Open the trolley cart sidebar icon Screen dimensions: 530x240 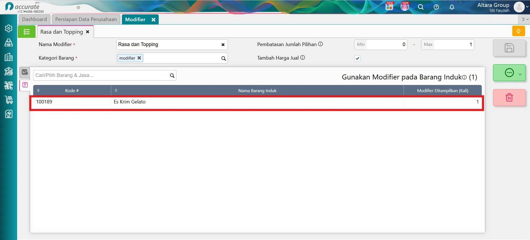click(x=9, y=100)
